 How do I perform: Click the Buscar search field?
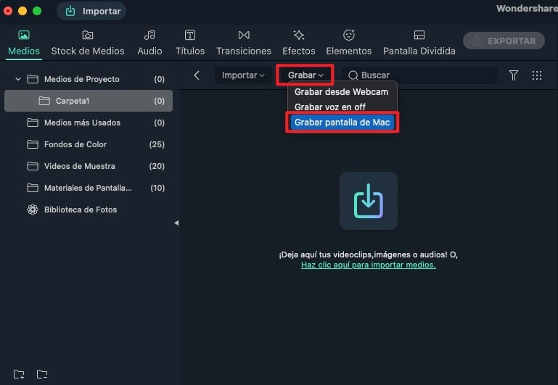click(419, 75)
